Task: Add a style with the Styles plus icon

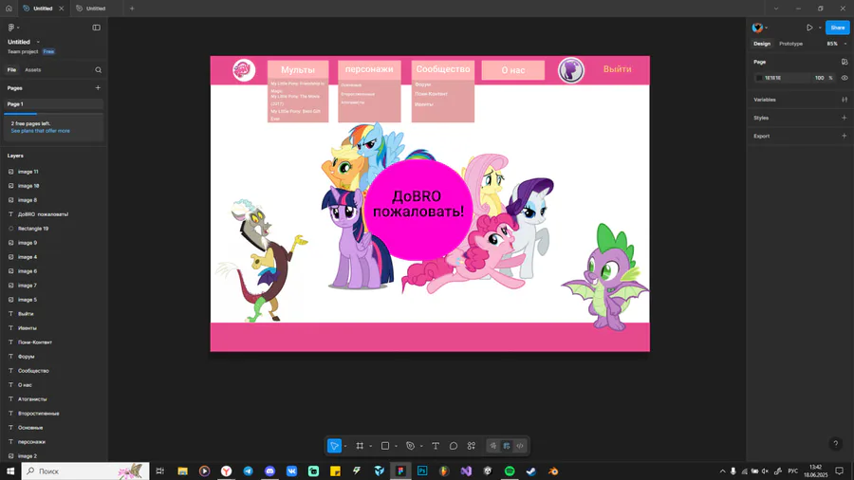Action: pos(845,118)
